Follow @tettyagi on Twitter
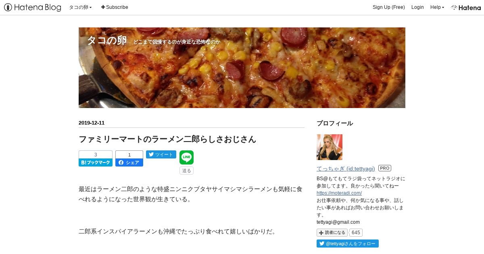The width and height of the screenshot is (484, 254). pyautogui.click(x=348, y=244)
